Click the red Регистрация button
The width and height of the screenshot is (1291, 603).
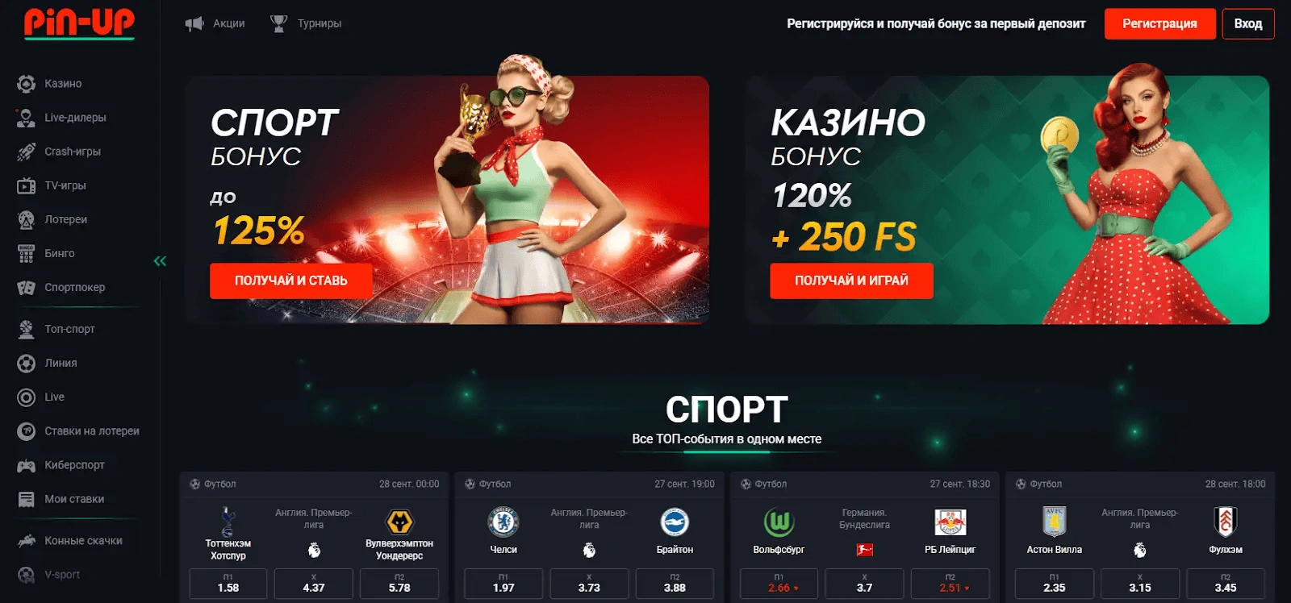tap(1159, 23)
